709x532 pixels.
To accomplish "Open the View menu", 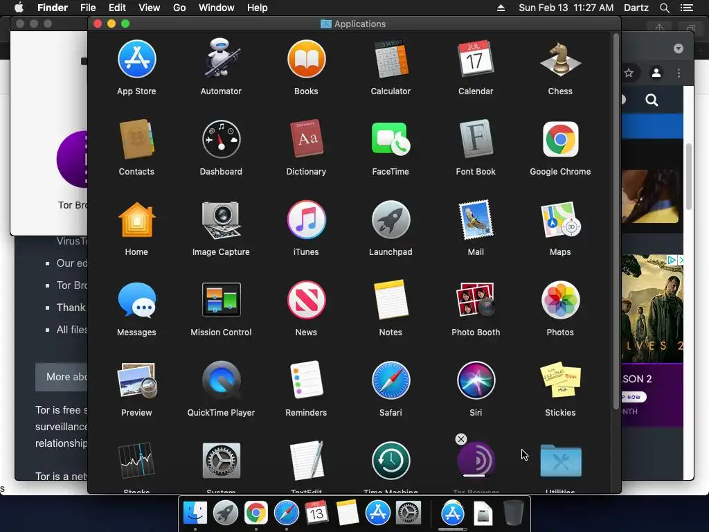I will (150, 8).
